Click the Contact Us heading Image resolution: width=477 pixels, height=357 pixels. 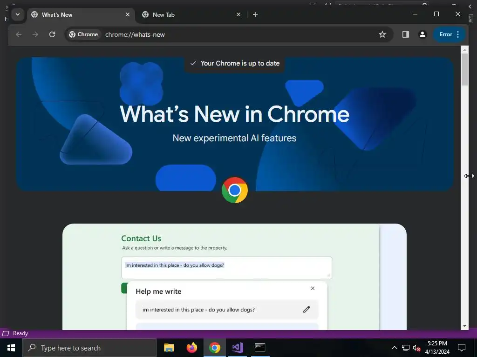(141, 238)
